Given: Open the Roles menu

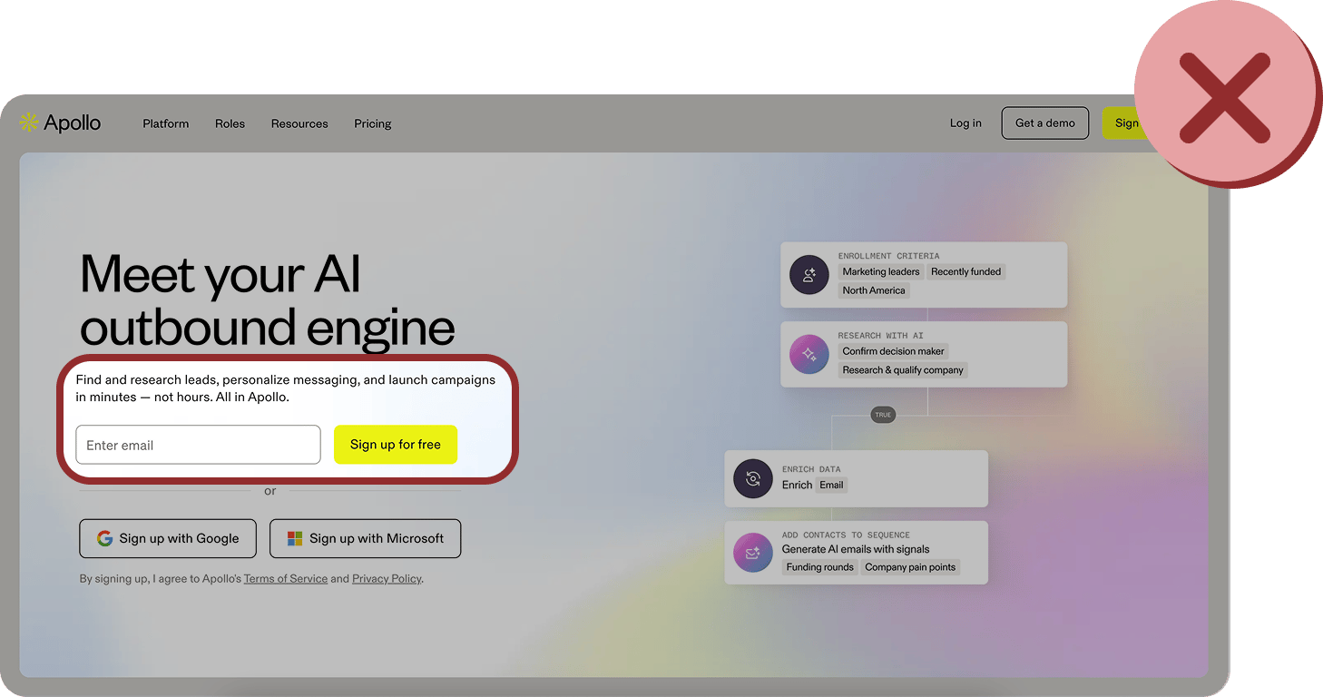Looking at the screenshot, I should coord(230,123).
